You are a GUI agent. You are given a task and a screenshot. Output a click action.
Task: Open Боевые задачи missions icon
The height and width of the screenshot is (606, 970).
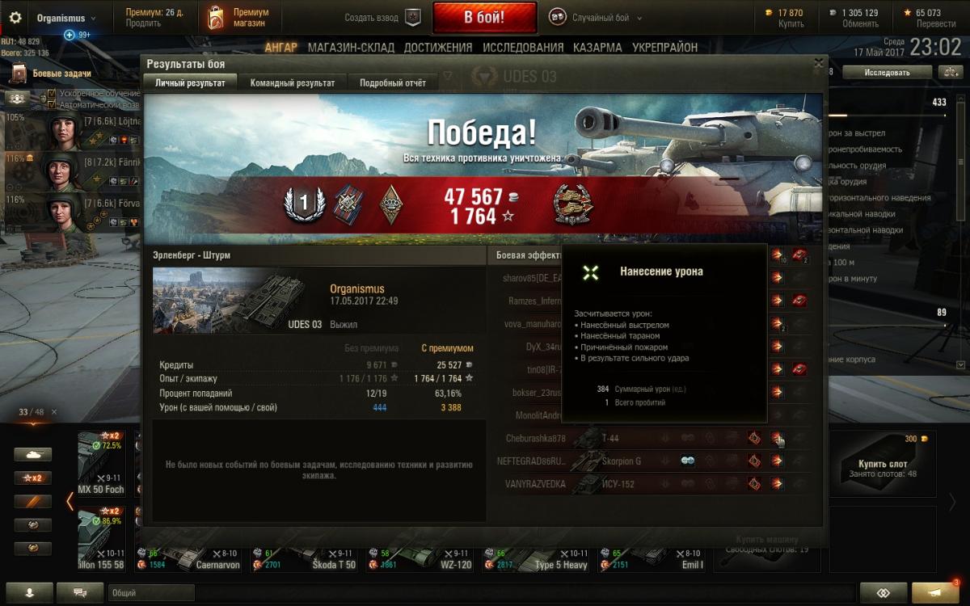19,74
